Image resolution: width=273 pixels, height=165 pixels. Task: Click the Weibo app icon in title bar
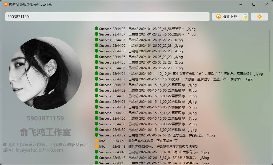6,4
